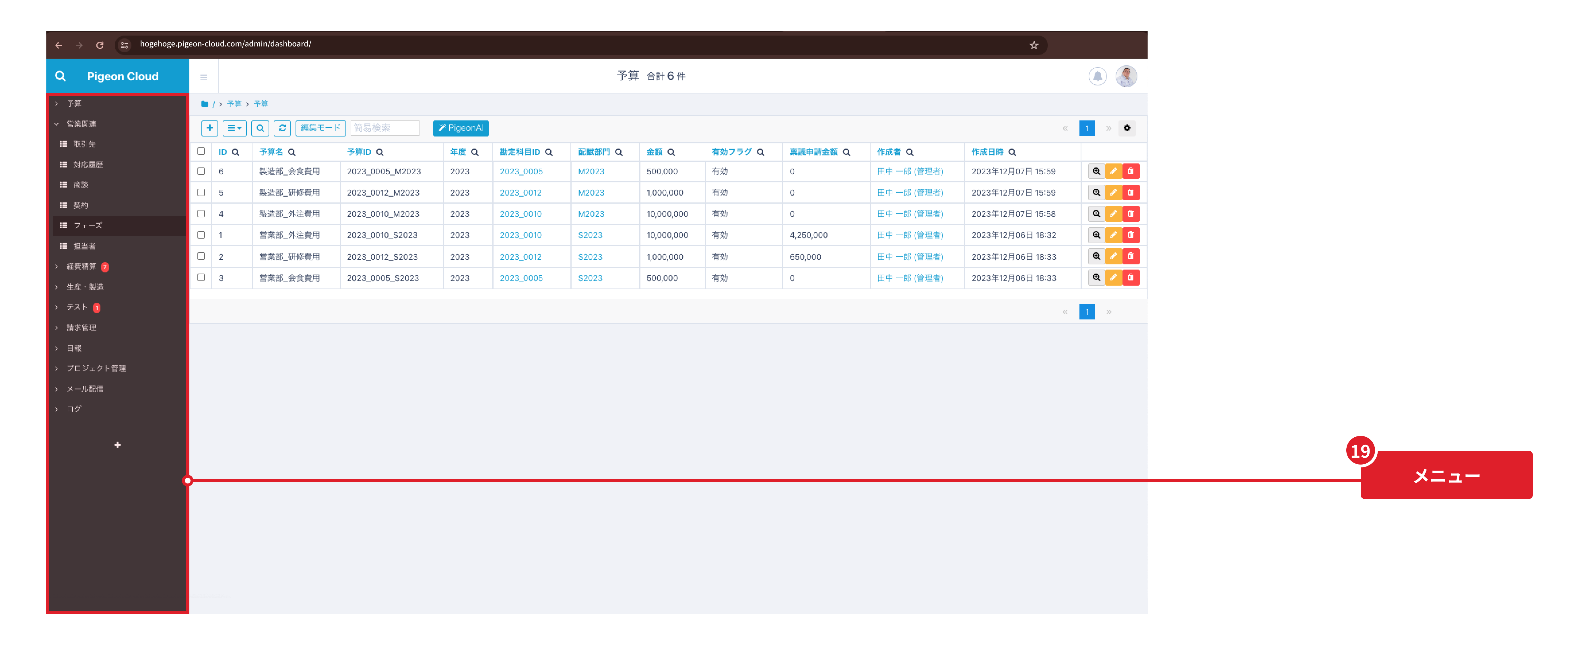
Task: Open the 2023_0010 link in row ID 1
Action: [521, 235]
